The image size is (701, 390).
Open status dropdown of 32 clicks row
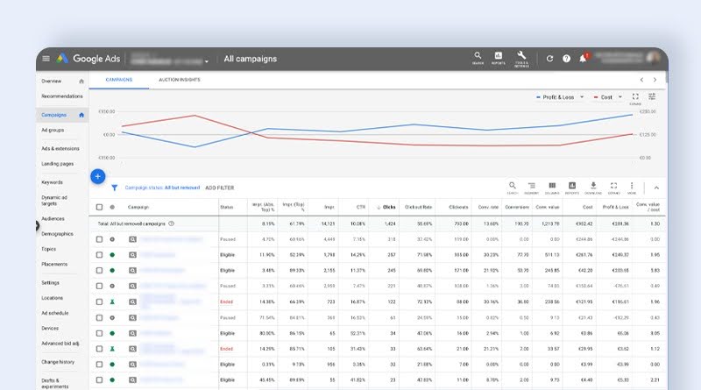tap(112, 365)
